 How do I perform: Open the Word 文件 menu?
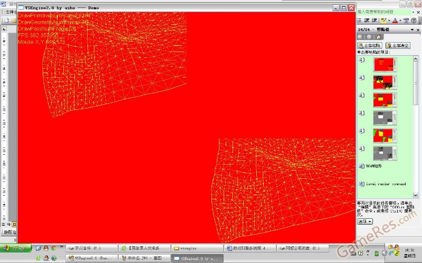tap(11, 12)
